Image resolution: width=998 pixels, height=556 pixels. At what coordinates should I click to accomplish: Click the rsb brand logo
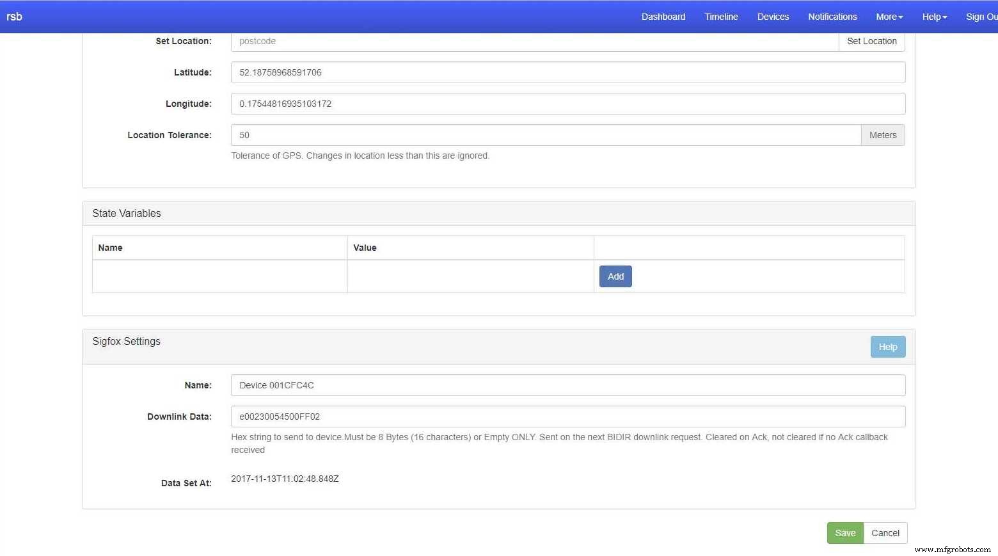click(x=14, y=17)
